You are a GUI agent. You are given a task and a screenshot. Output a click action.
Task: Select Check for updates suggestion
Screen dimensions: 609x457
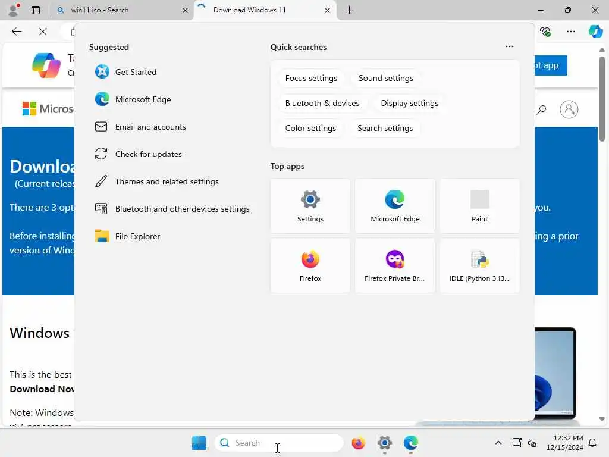(x=138, y=154)
